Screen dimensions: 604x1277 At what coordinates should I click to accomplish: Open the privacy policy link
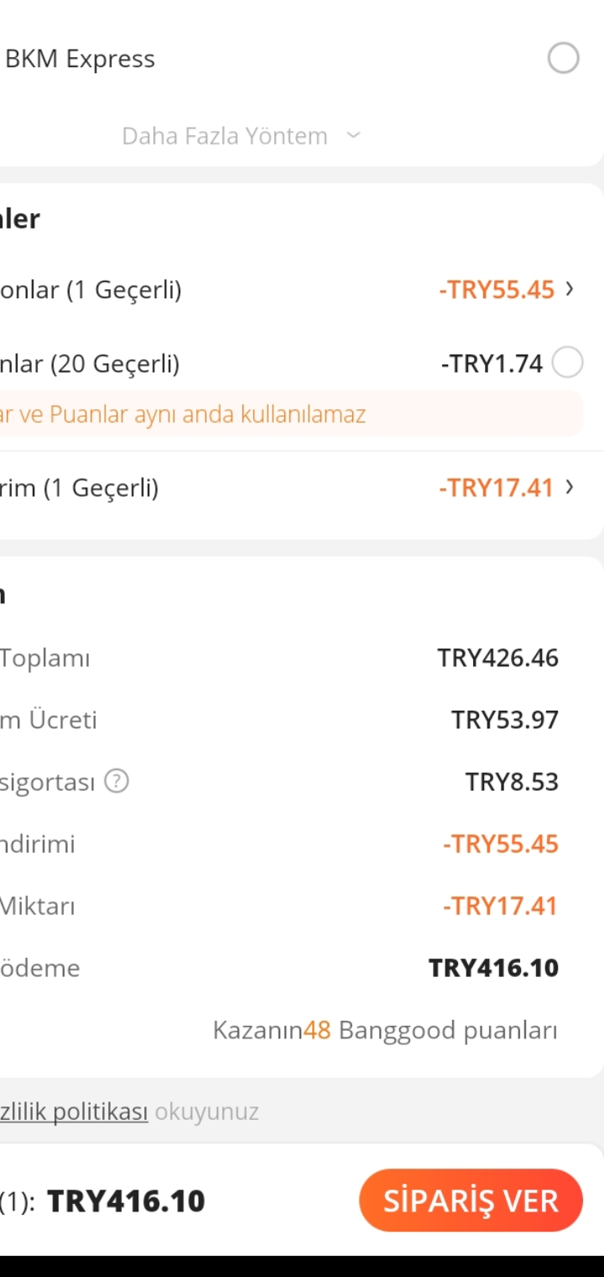[75, 1112]
